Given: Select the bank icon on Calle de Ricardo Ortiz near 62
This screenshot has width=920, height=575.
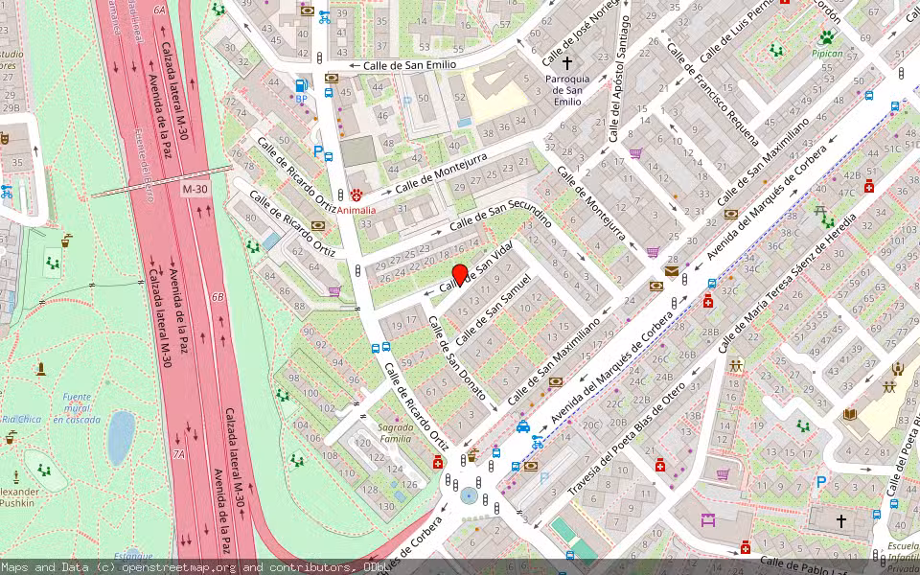Looking at the screenshot, I should (318, 225).
